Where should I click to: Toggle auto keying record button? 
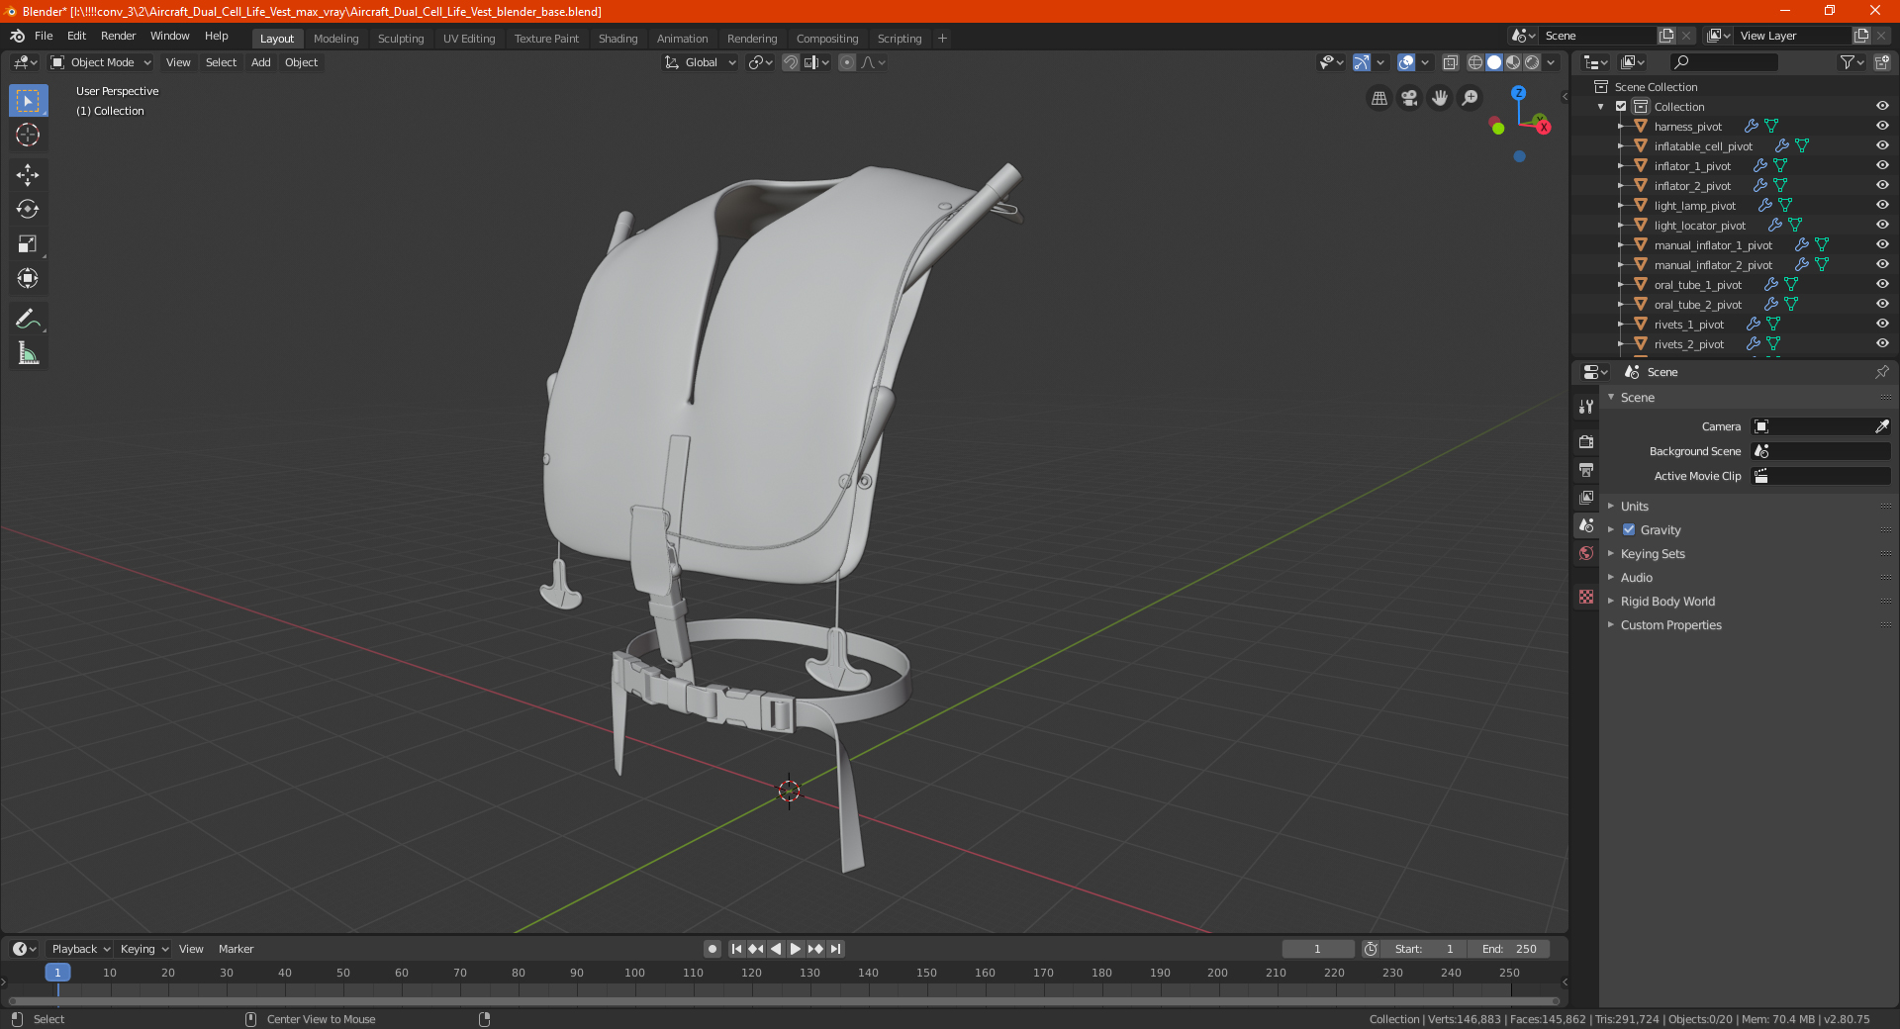[x=712, y=949]
